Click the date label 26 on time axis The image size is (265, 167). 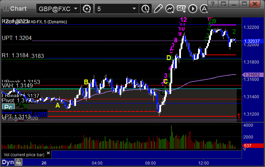(x=44, y=163)
